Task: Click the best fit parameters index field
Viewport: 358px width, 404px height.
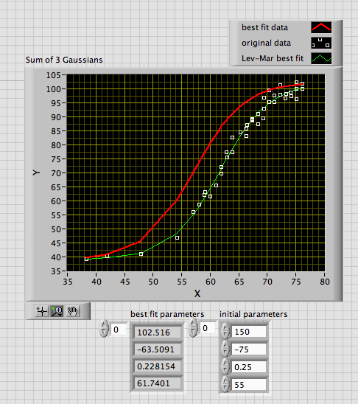Action: pos(119,330)
